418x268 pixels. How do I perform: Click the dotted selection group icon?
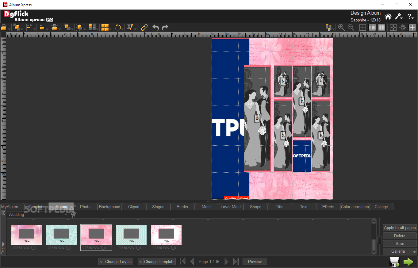coord(67,27)
